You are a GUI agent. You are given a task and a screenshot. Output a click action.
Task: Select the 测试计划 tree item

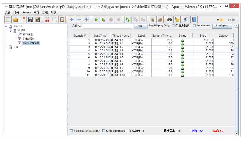pyautogui.click(x=19, y=26)
